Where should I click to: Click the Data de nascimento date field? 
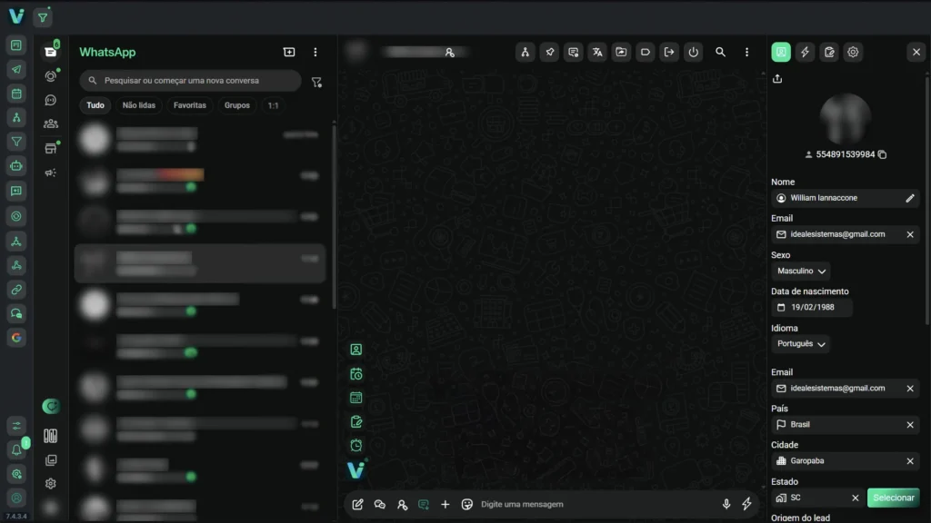point(812,308)
